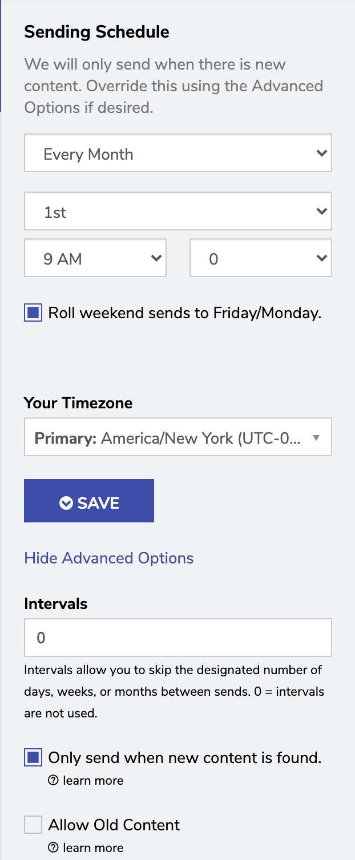Click Hide Advanced Options link

point(109,558)
